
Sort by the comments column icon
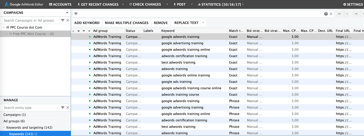[x=84, y=31]
